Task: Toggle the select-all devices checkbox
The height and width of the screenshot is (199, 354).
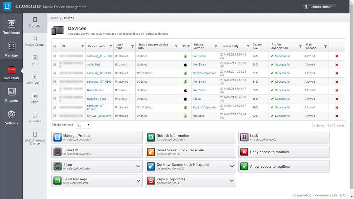Action: [54, 46]
